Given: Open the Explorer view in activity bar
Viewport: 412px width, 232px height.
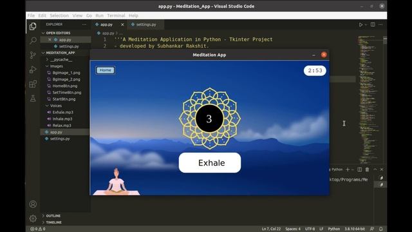Looking at the screenshot, I should [x=33, y=26].
